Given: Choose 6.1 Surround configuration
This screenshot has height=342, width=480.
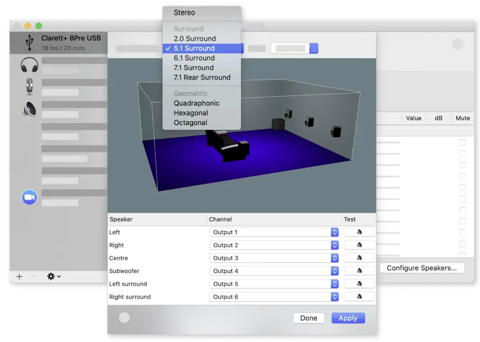Looking at the screenshot, I should (202, 58).
